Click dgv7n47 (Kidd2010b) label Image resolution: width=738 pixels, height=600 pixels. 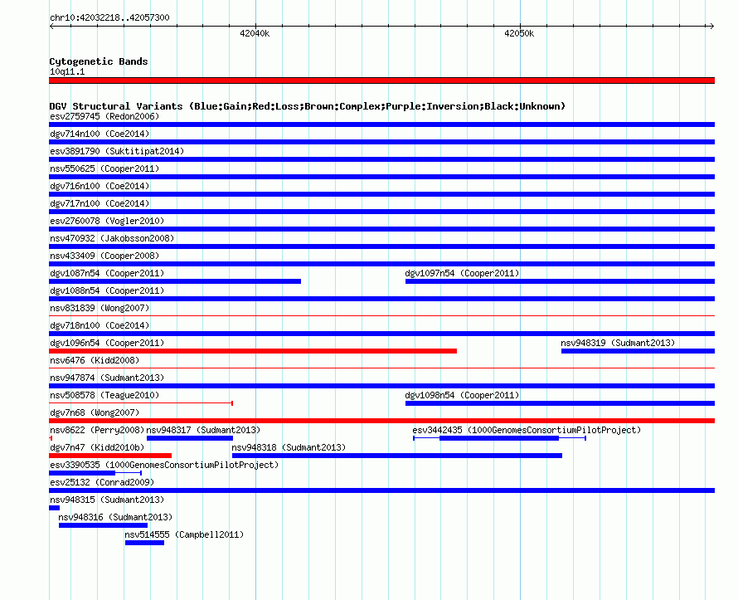click(x=97, y=447)
